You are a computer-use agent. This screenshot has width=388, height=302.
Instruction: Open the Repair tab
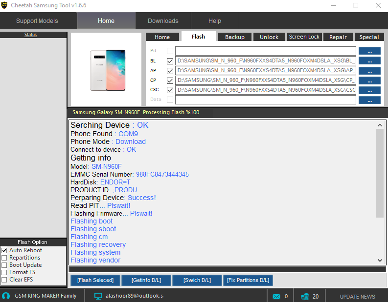tap(338, 37)
